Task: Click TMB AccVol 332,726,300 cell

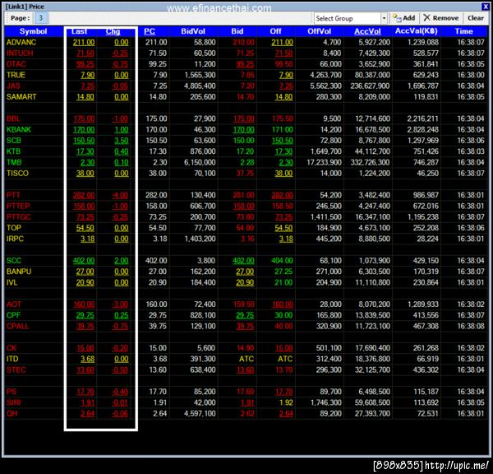Action: [371, 162]
